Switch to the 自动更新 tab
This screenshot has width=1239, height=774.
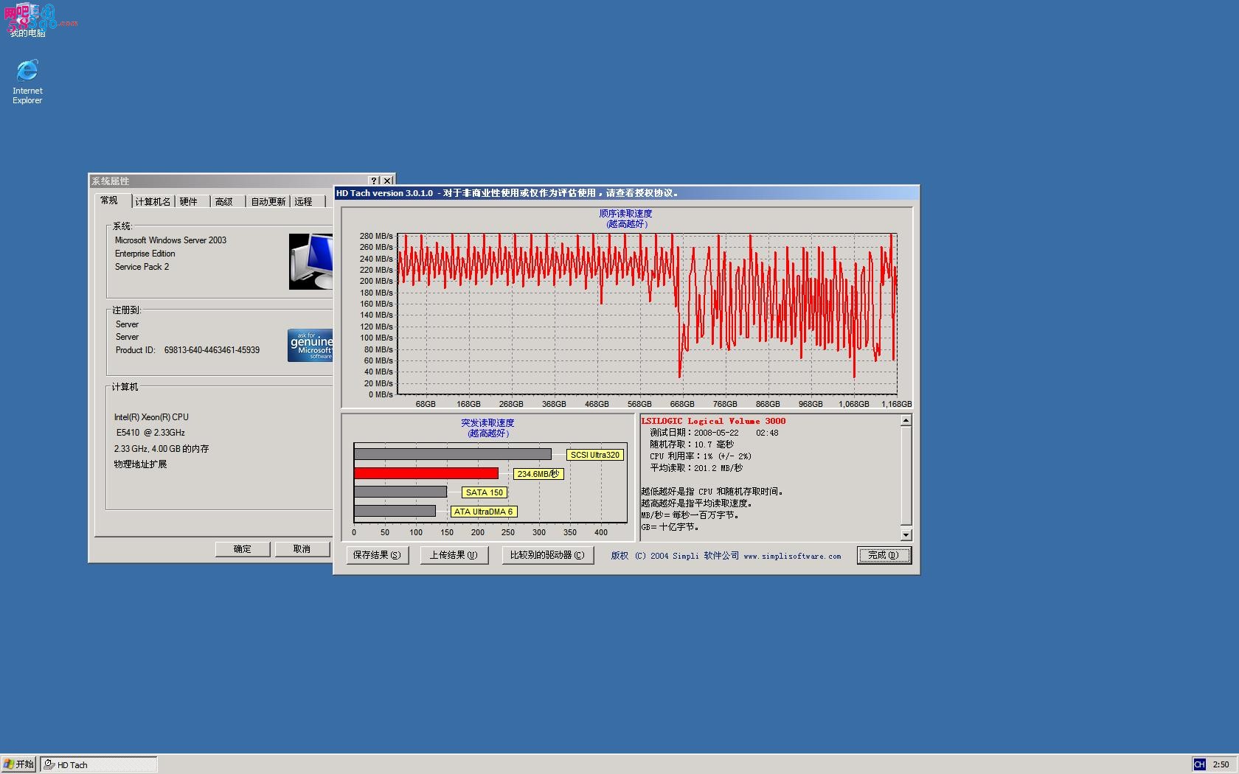click(x=268, y=202)
